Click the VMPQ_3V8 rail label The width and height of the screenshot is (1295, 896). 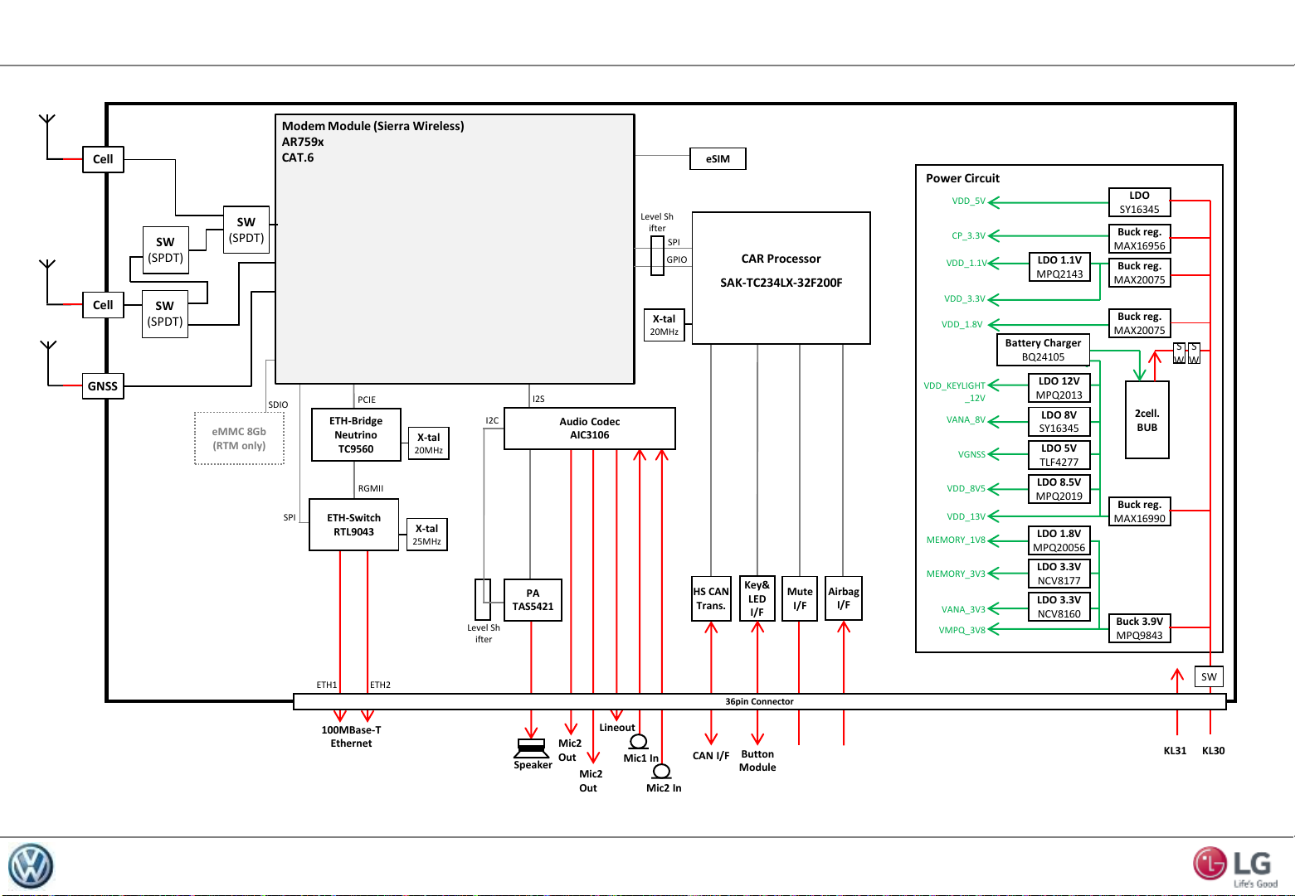tap(962, 631)
